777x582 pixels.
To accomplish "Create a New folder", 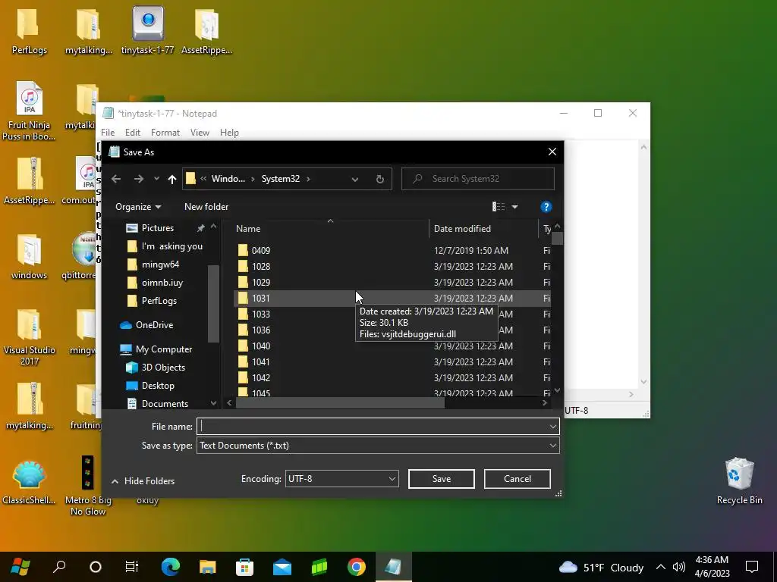I will pyautogui.click(x=206, y=207).
